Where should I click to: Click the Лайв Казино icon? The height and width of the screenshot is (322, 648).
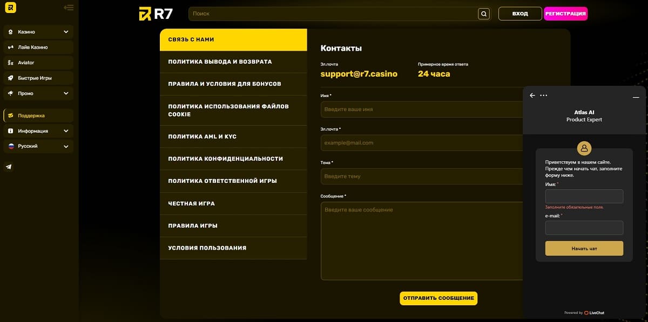click(10, 47)
